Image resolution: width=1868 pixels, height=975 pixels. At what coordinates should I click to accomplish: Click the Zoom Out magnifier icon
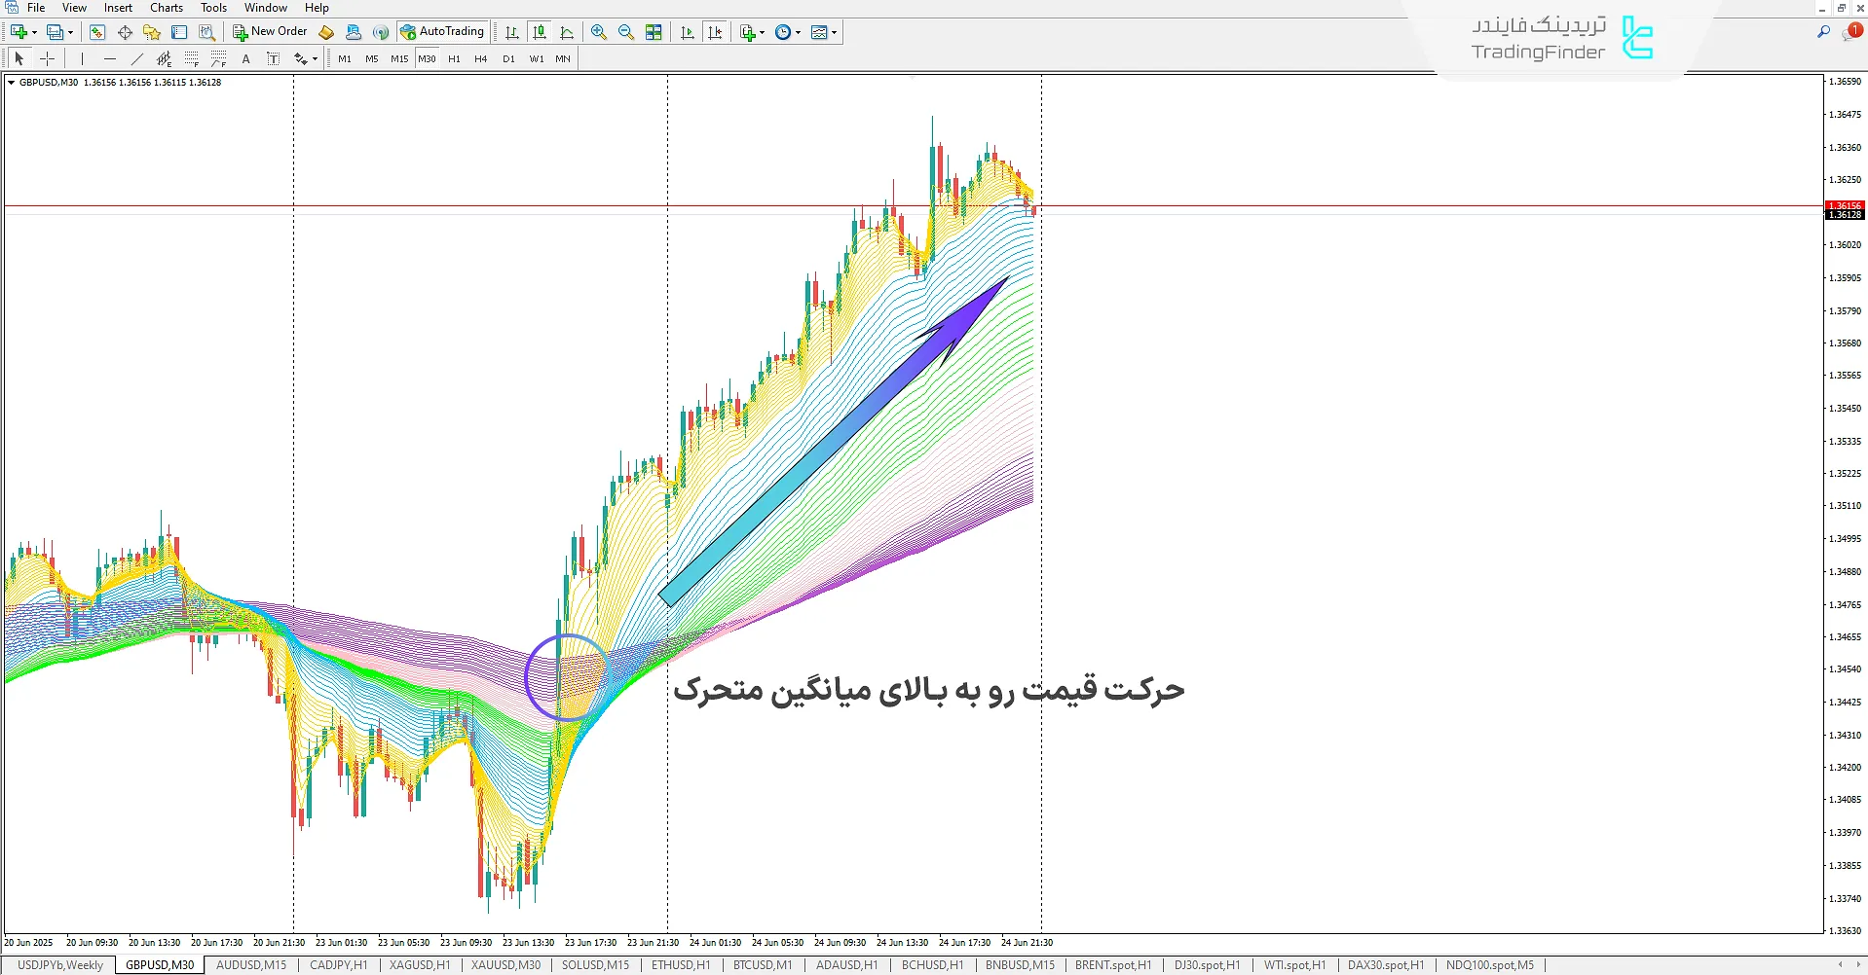coord(626,32)
